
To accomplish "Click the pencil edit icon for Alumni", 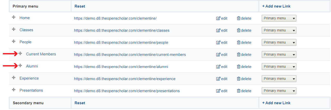I will pos(218,67).
